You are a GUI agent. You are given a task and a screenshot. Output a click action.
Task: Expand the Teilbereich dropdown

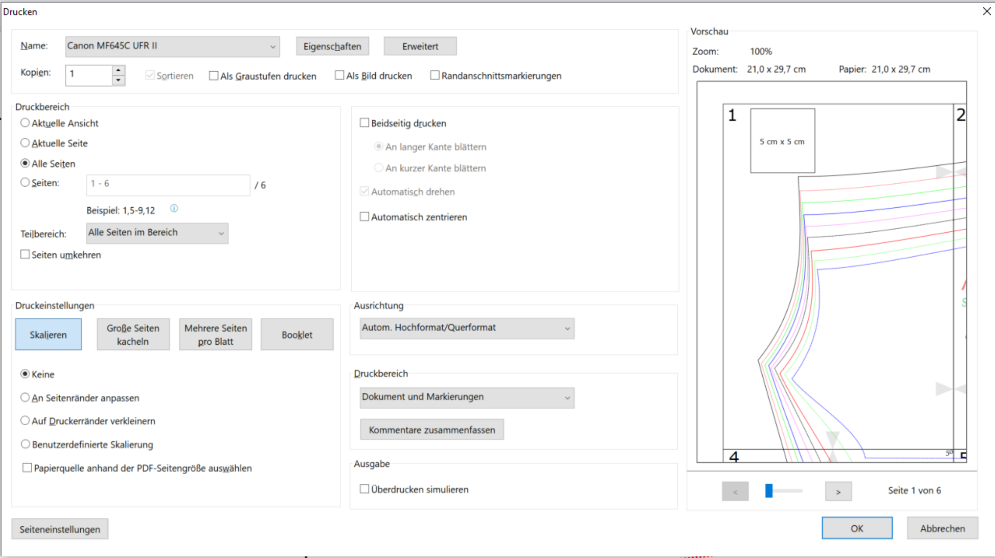(157, 233)
